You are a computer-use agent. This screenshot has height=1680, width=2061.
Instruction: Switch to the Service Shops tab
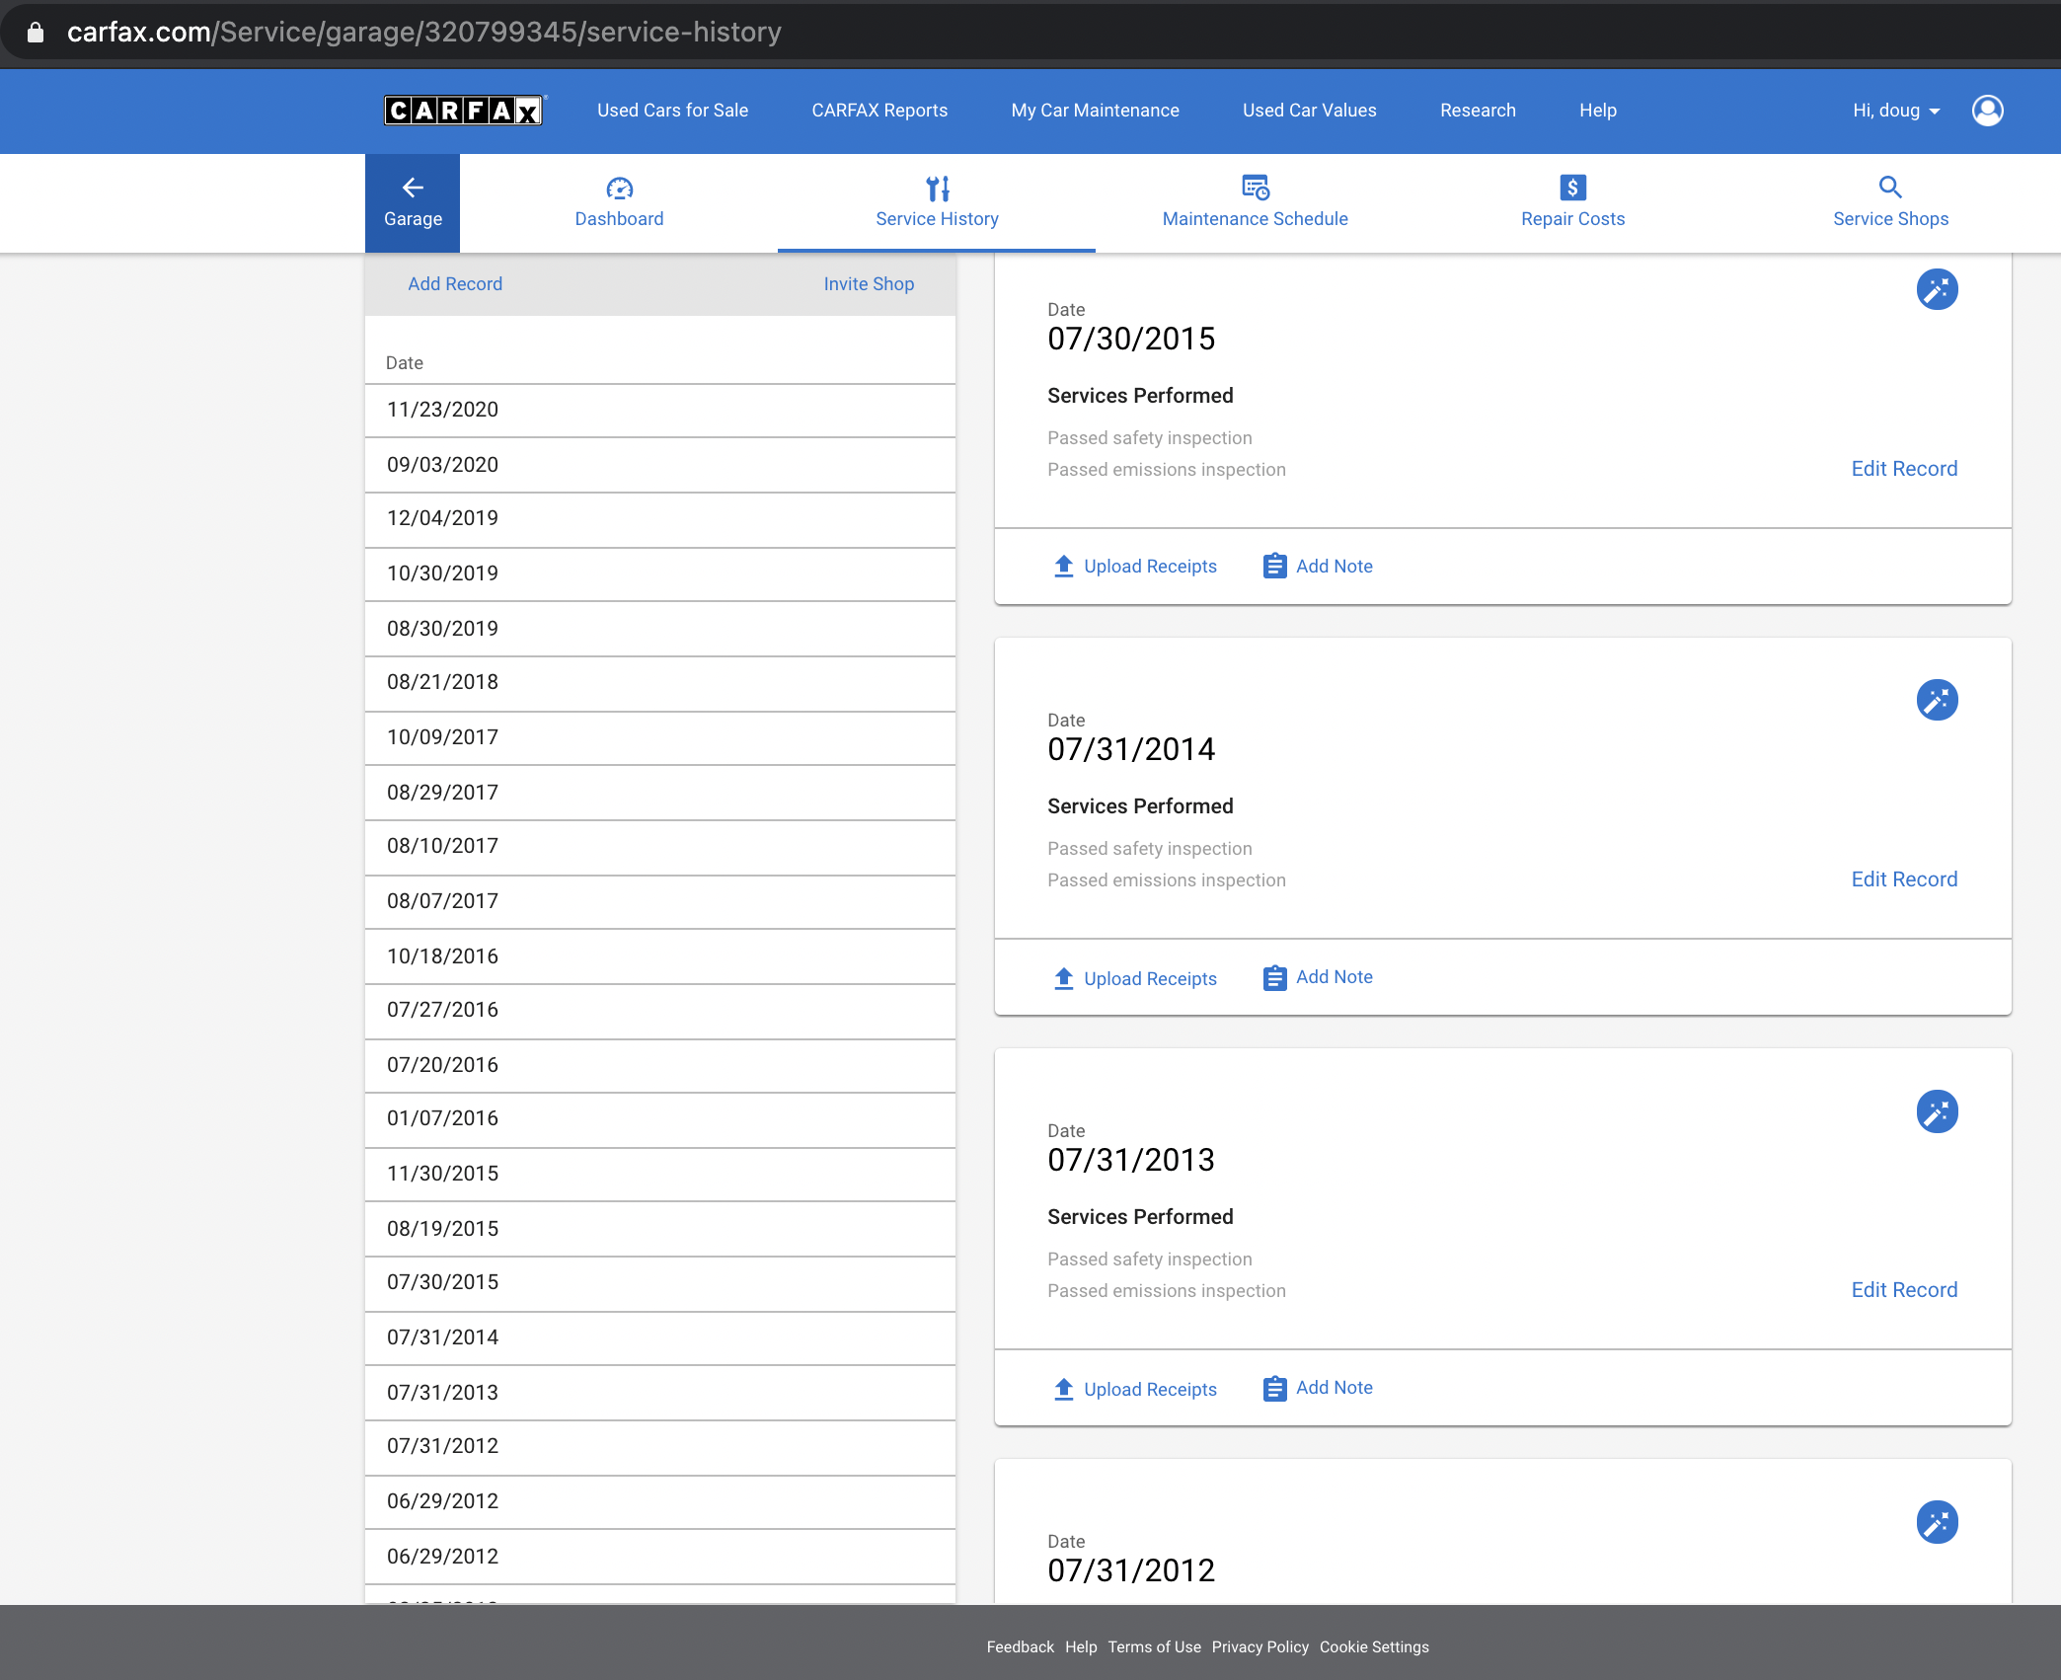click(x=1890, y=203)
